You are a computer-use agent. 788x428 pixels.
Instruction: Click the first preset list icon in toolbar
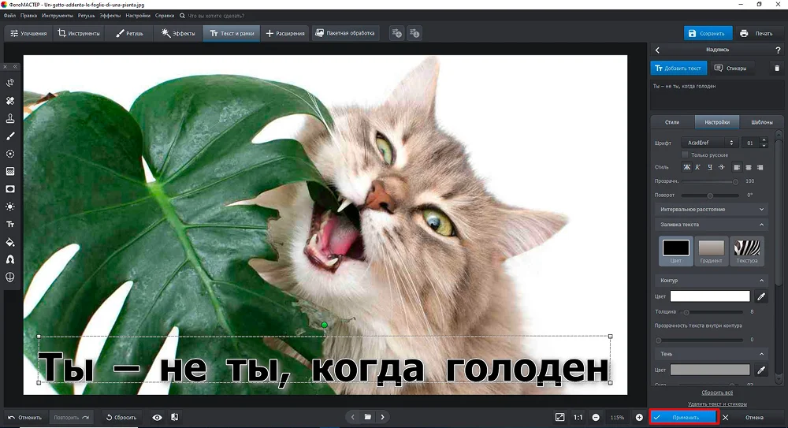click(396, 33)
